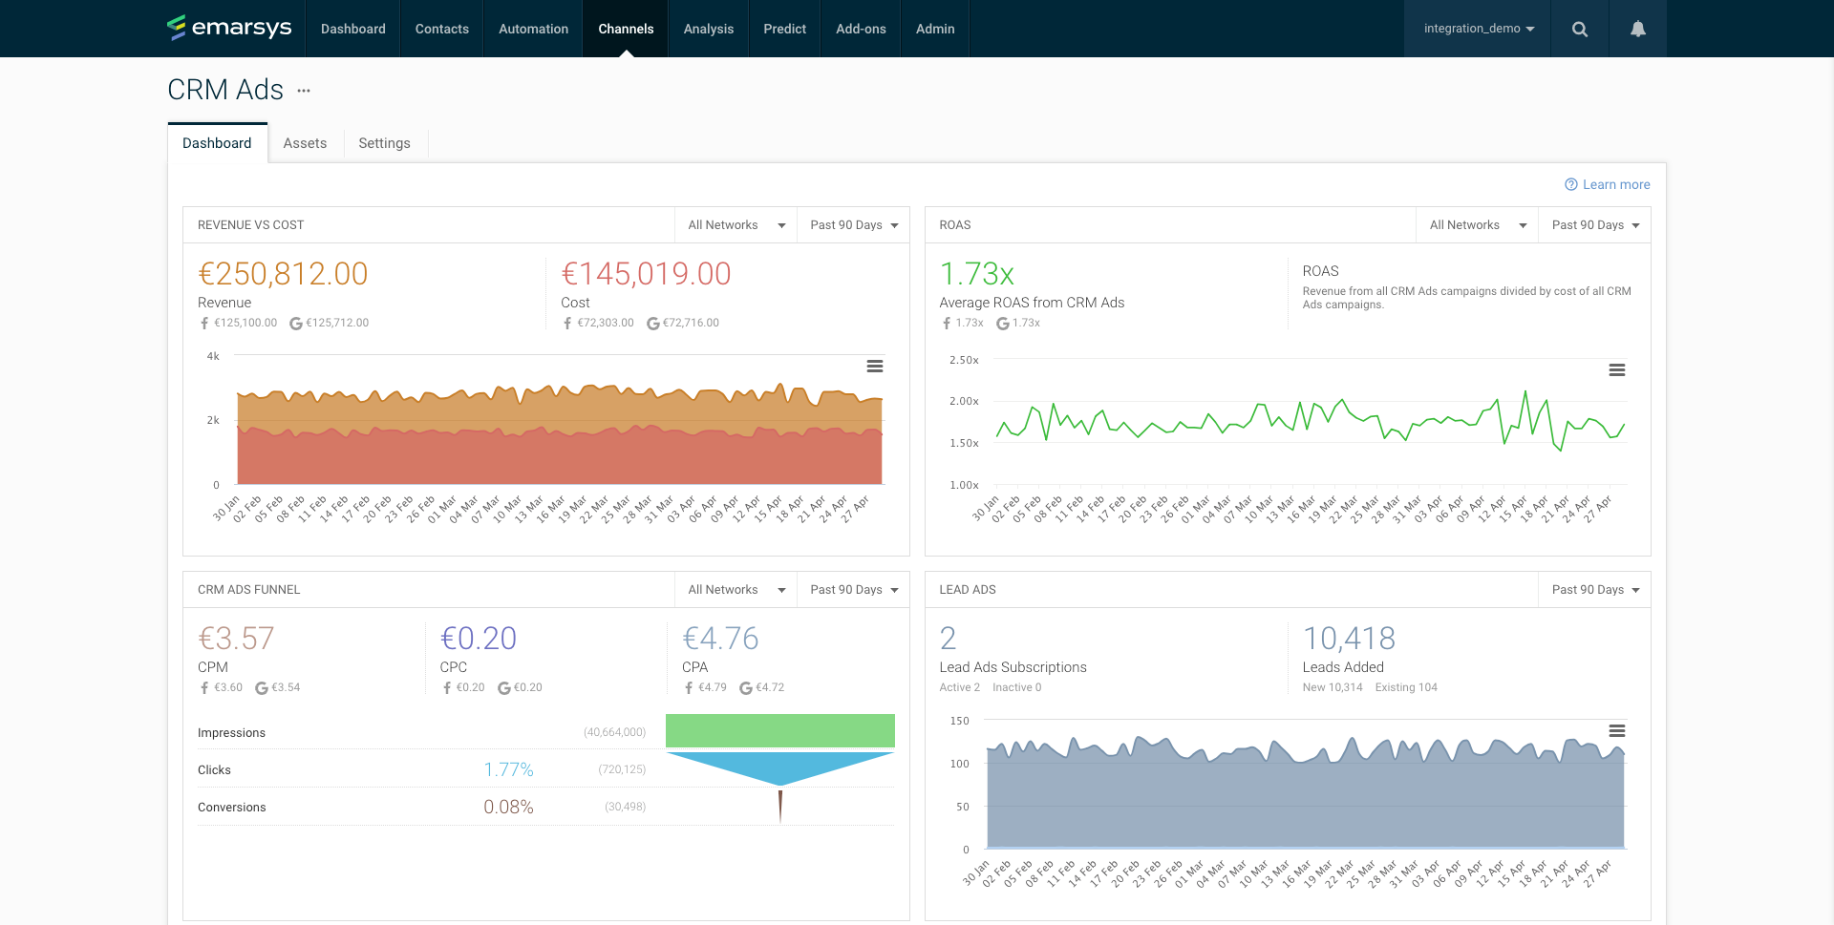Switch to the Settings tab
This screenshot has height=925, width=1834.
coord(384,143)
